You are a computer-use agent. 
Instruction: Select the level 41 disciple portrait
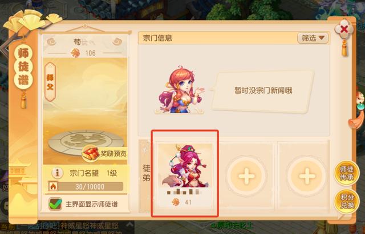pos(185,174)
